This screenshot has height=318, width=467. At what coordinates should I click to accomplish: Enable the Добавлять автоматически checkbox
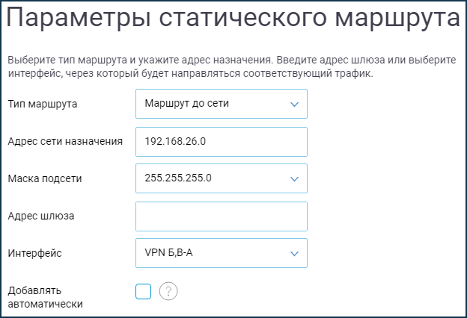(143, 291)
